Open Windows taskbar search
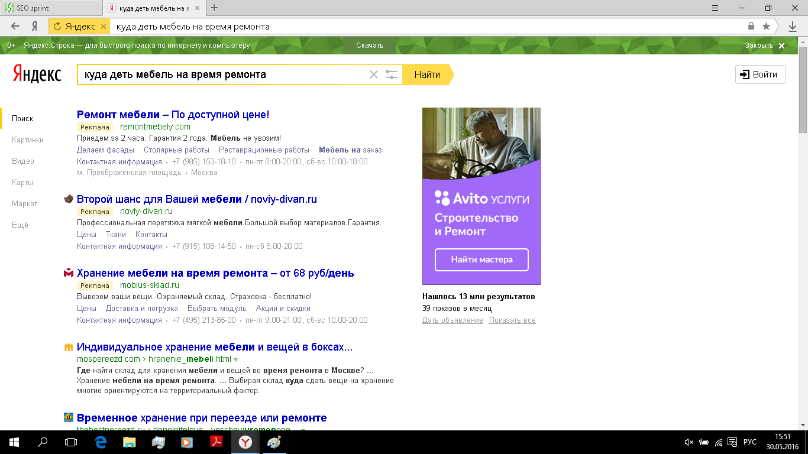 coord(43,442)
